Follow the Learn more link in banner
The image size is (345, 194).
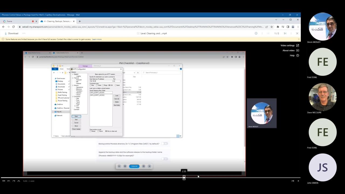[96, 39]
